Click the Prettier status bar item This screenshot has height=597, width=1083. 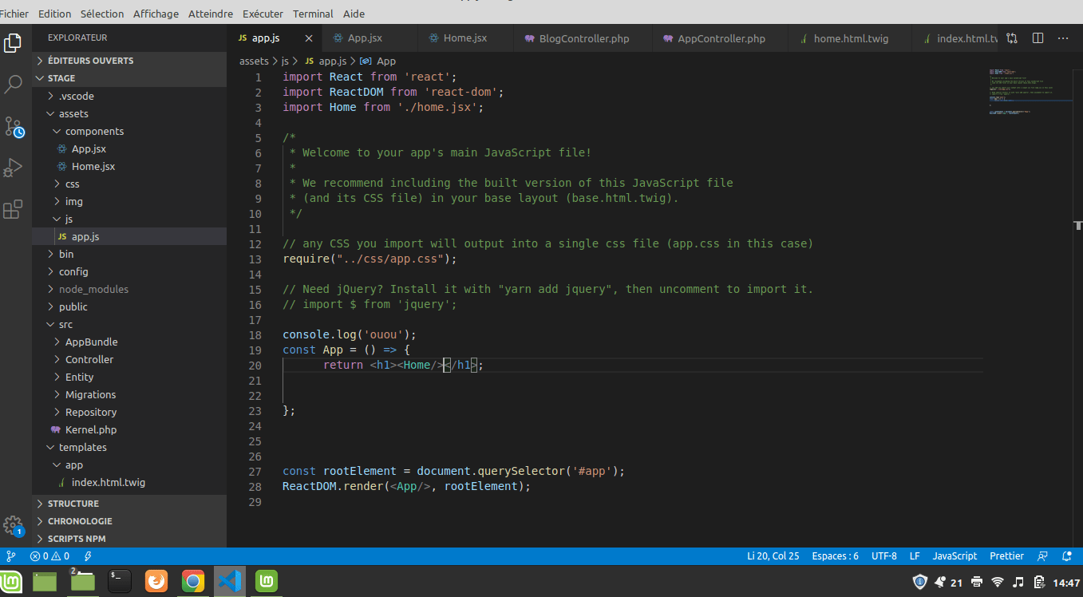click(1006, 556)
